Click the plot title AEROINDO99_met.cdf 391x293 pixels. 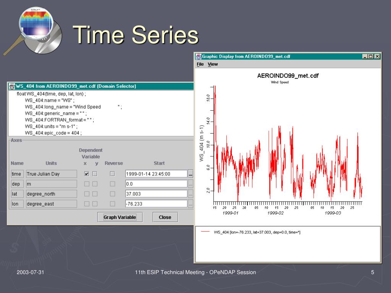pyautogui.click(x=288, y=76)
